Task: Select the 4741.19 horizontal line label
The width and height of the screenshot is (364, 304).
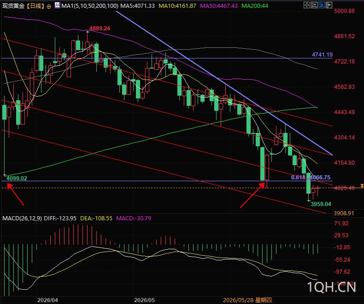Action: tap(322, 55)
